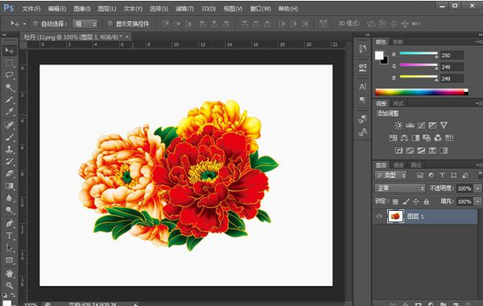Image resolution: width=483 pixels, height=306 pixels.
Task: Open the blend mode 正常 dropdown
Action: (x=400, y=188)
